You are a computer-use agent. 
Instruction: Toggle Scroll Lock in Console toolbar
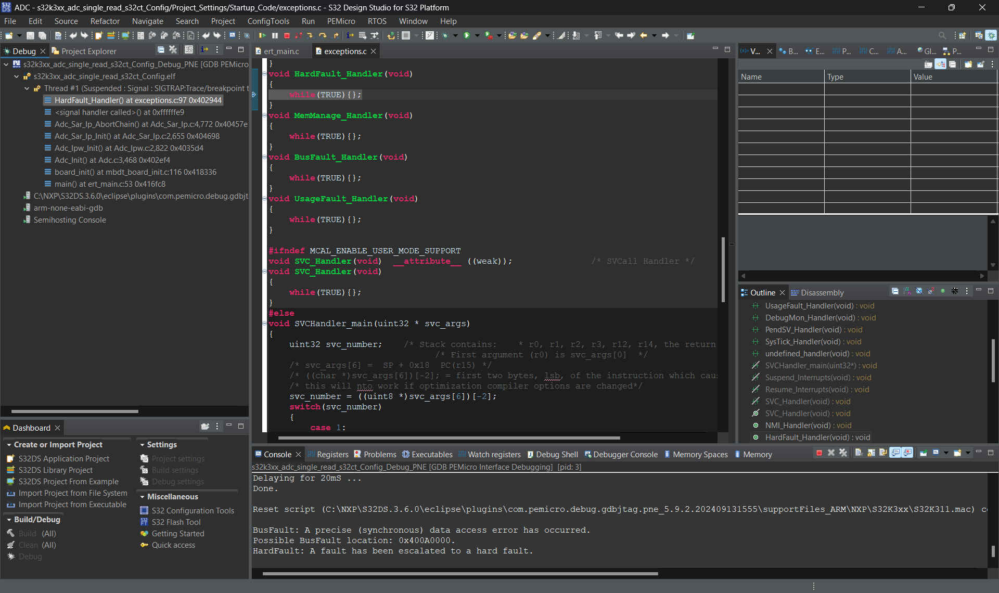[871, 453]
